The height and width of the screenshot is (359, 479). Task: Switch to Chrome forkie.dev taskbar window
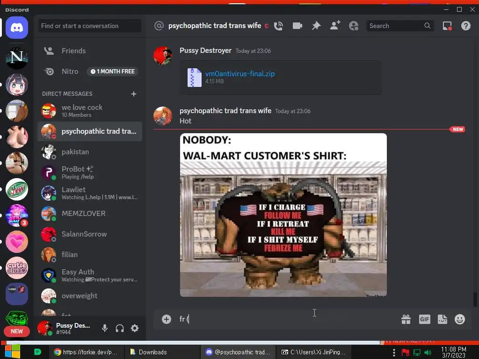86,352
